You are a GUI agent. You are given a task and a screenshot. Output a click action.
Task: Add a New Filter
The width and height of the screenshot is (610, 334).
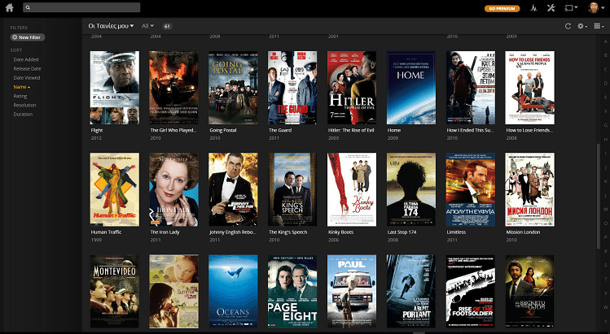(x=27, y=37)
